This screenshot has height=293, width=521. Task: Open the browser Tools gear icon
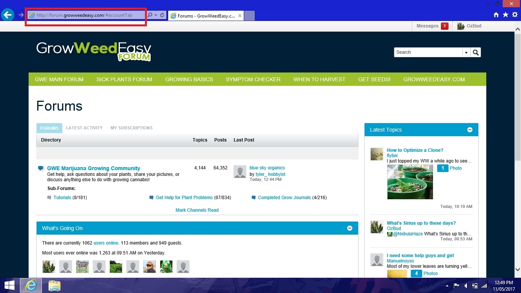(x=515, y=15)
